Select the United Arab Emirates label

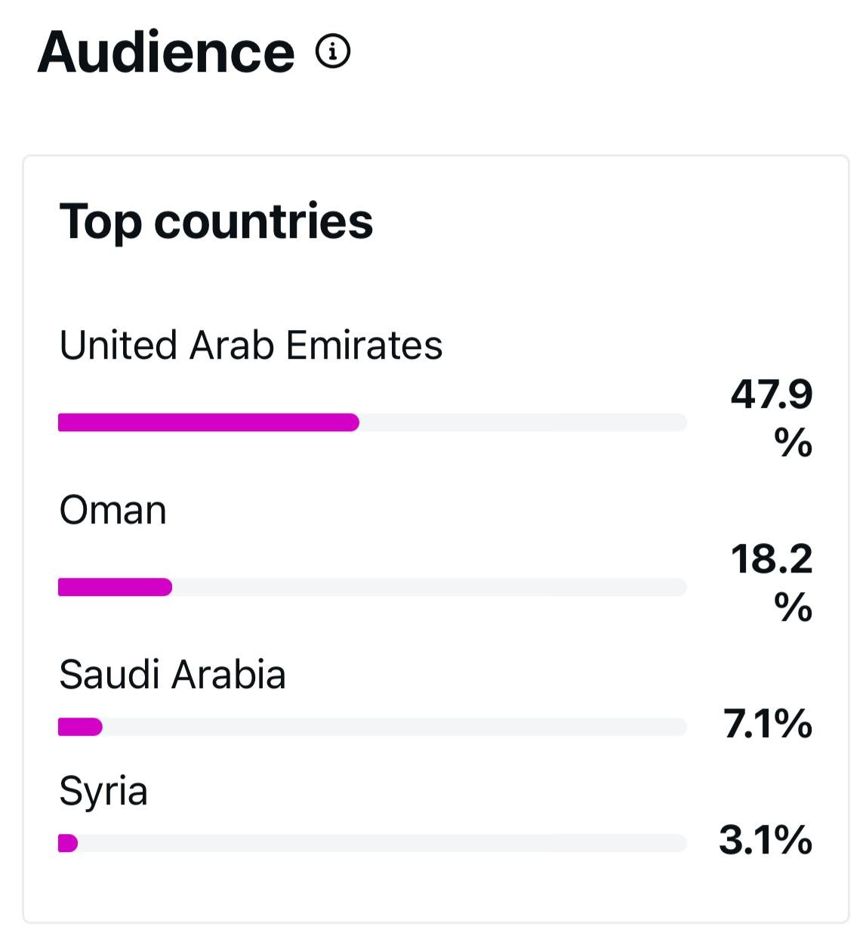[251, 345]
